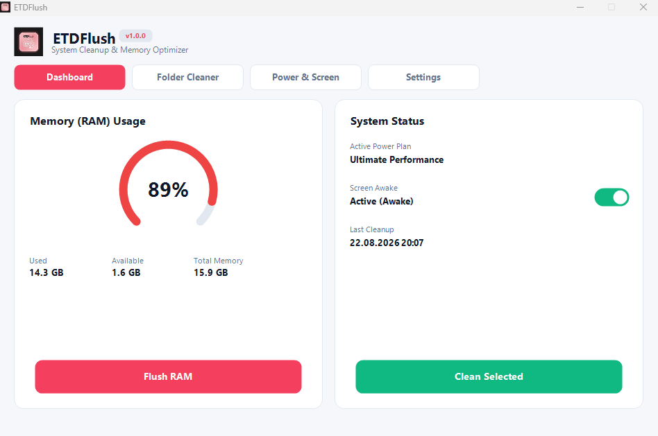Click the ETDFlush app title in the header
This screenshot has width=658, height=436.
tap(84, 39)
